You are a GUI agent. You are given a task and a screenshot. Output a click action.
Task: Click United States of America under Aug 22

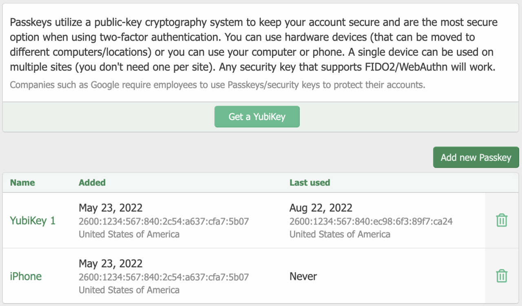340,234
